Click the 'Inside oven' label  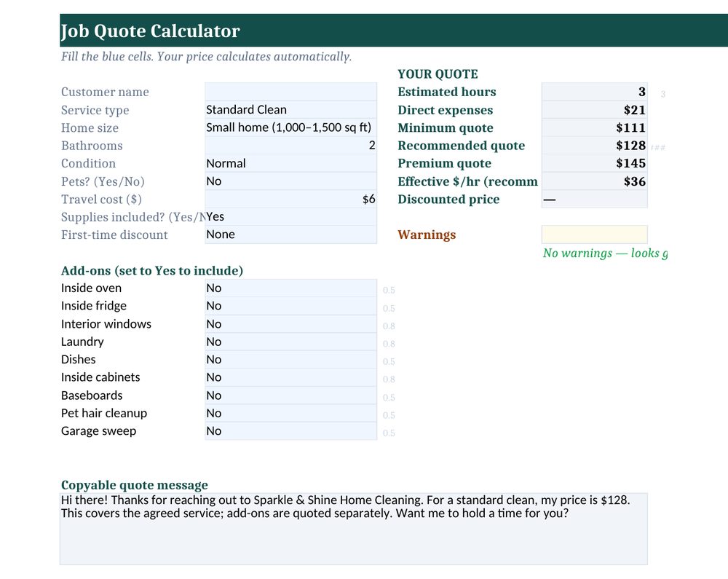[x=91, y=288]
